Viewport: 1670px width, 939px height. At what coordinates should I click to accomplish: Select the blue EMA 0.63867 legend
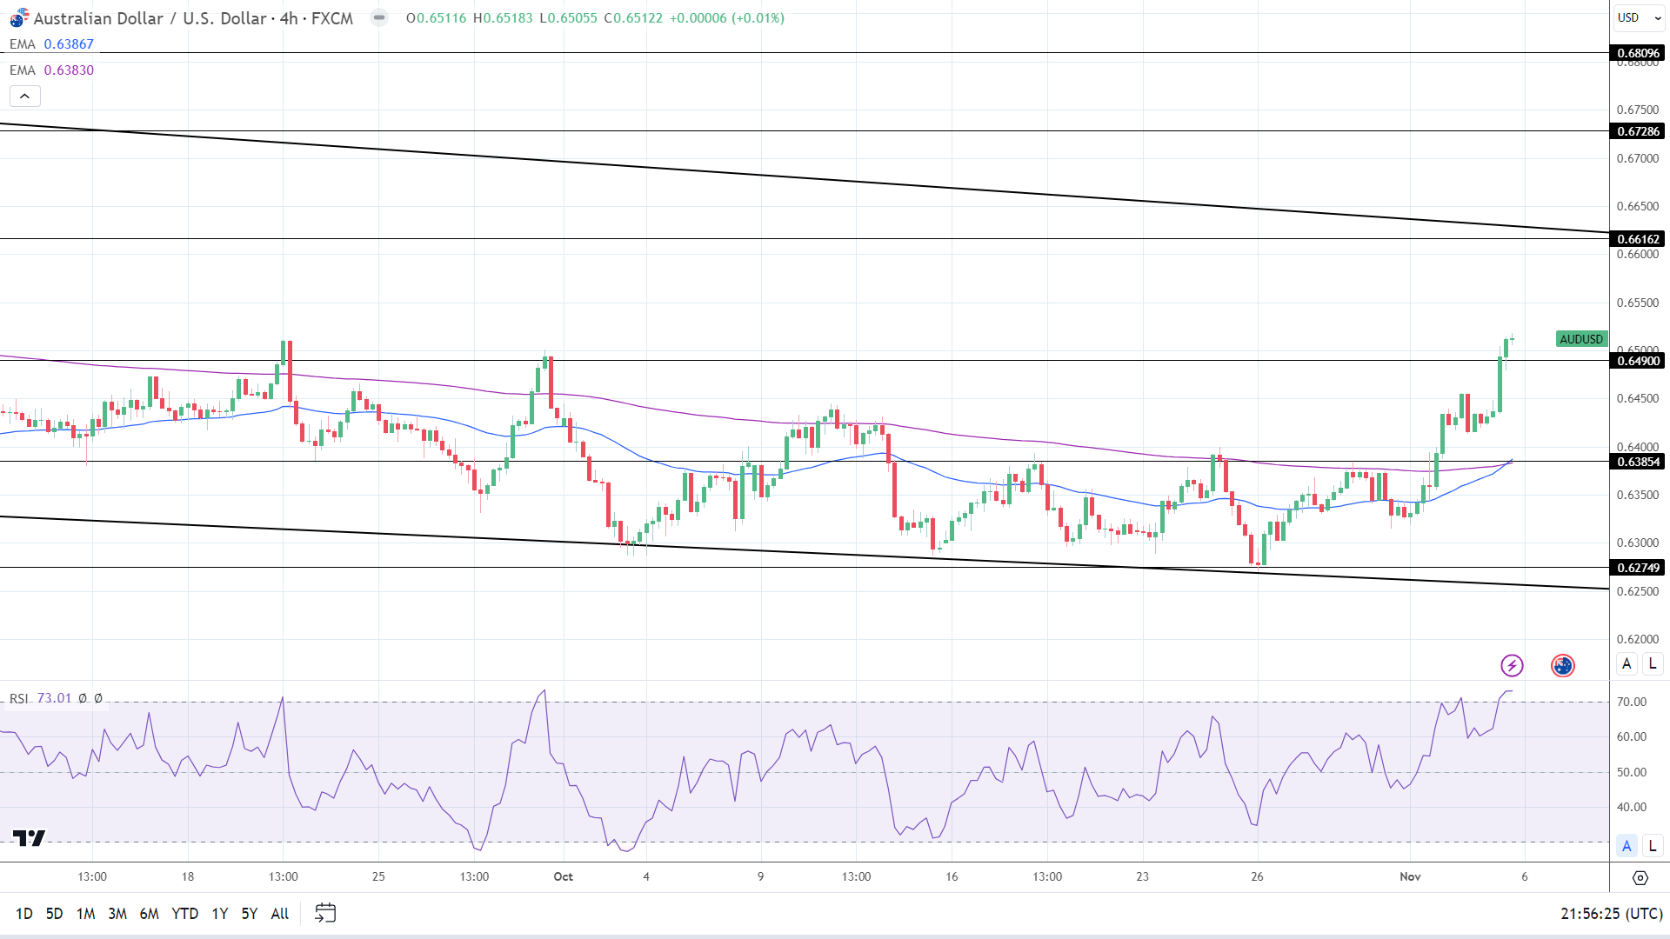coord(51,44)
